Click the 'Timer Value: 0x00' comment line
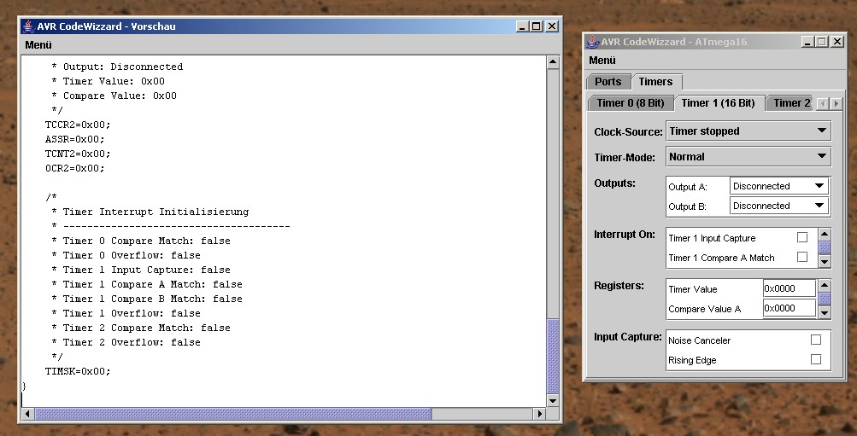 [x=108, y=81]
